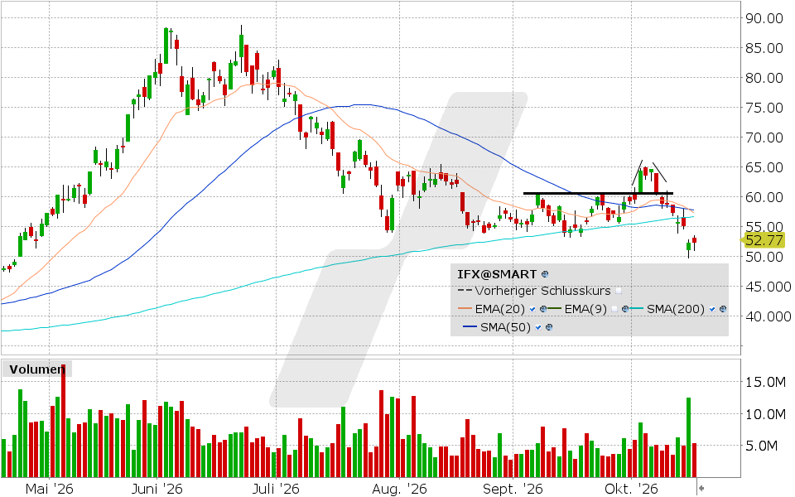Click the Vorheriger Schlusskurs legend label
Screen dimensions: 795x497
pos(542,291)
